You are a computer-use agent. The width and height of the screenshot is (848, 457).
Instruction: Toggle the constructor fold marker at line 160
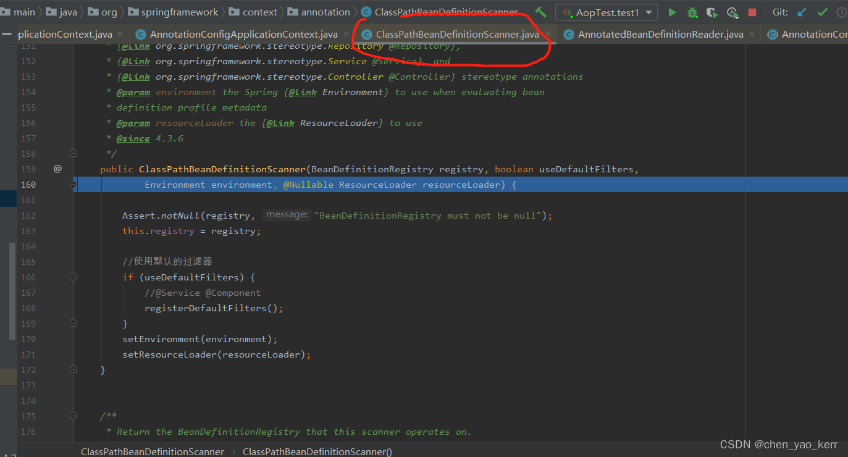click(73, 184)
